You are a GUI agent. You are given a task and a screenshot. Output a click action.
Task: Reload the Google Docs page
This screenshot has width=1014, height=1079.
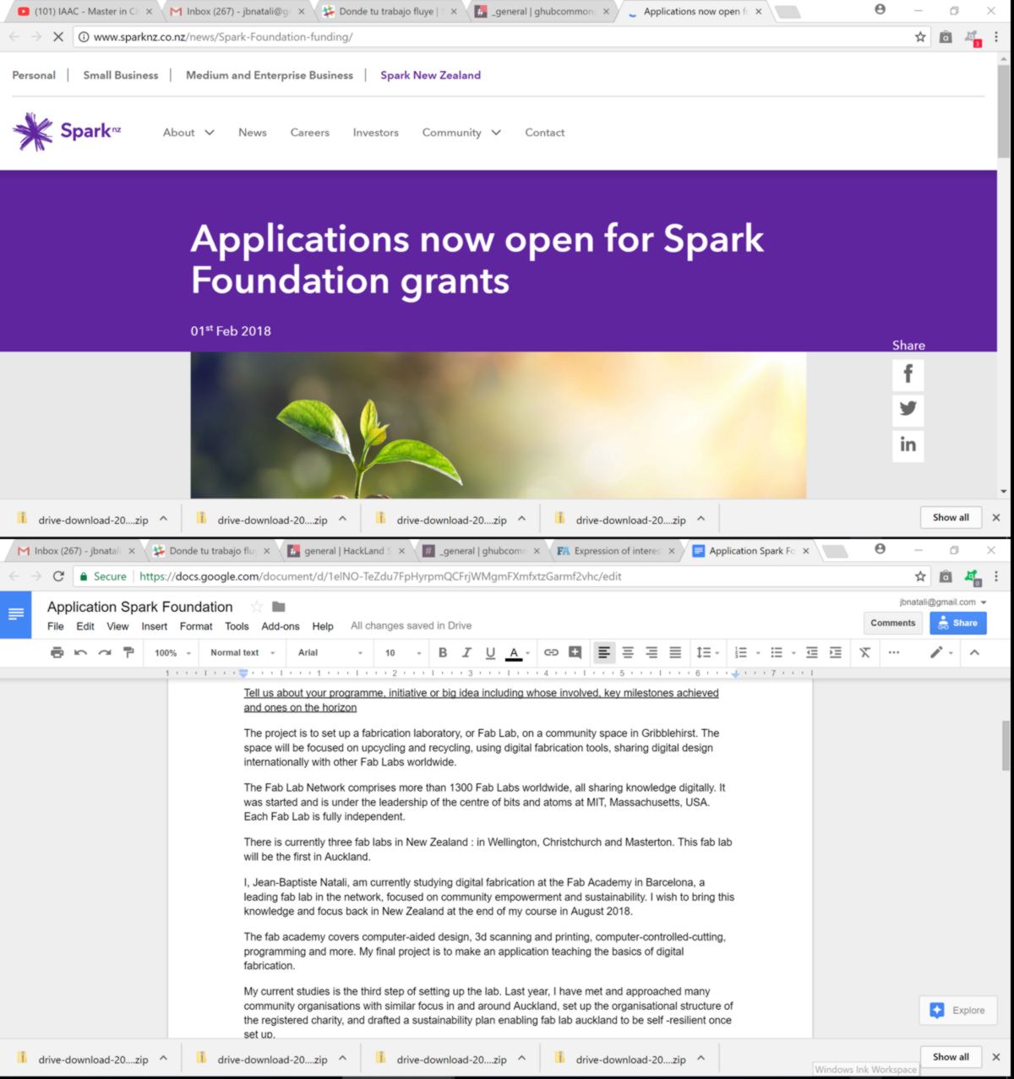pyautogui.click(x=58, y=576)
